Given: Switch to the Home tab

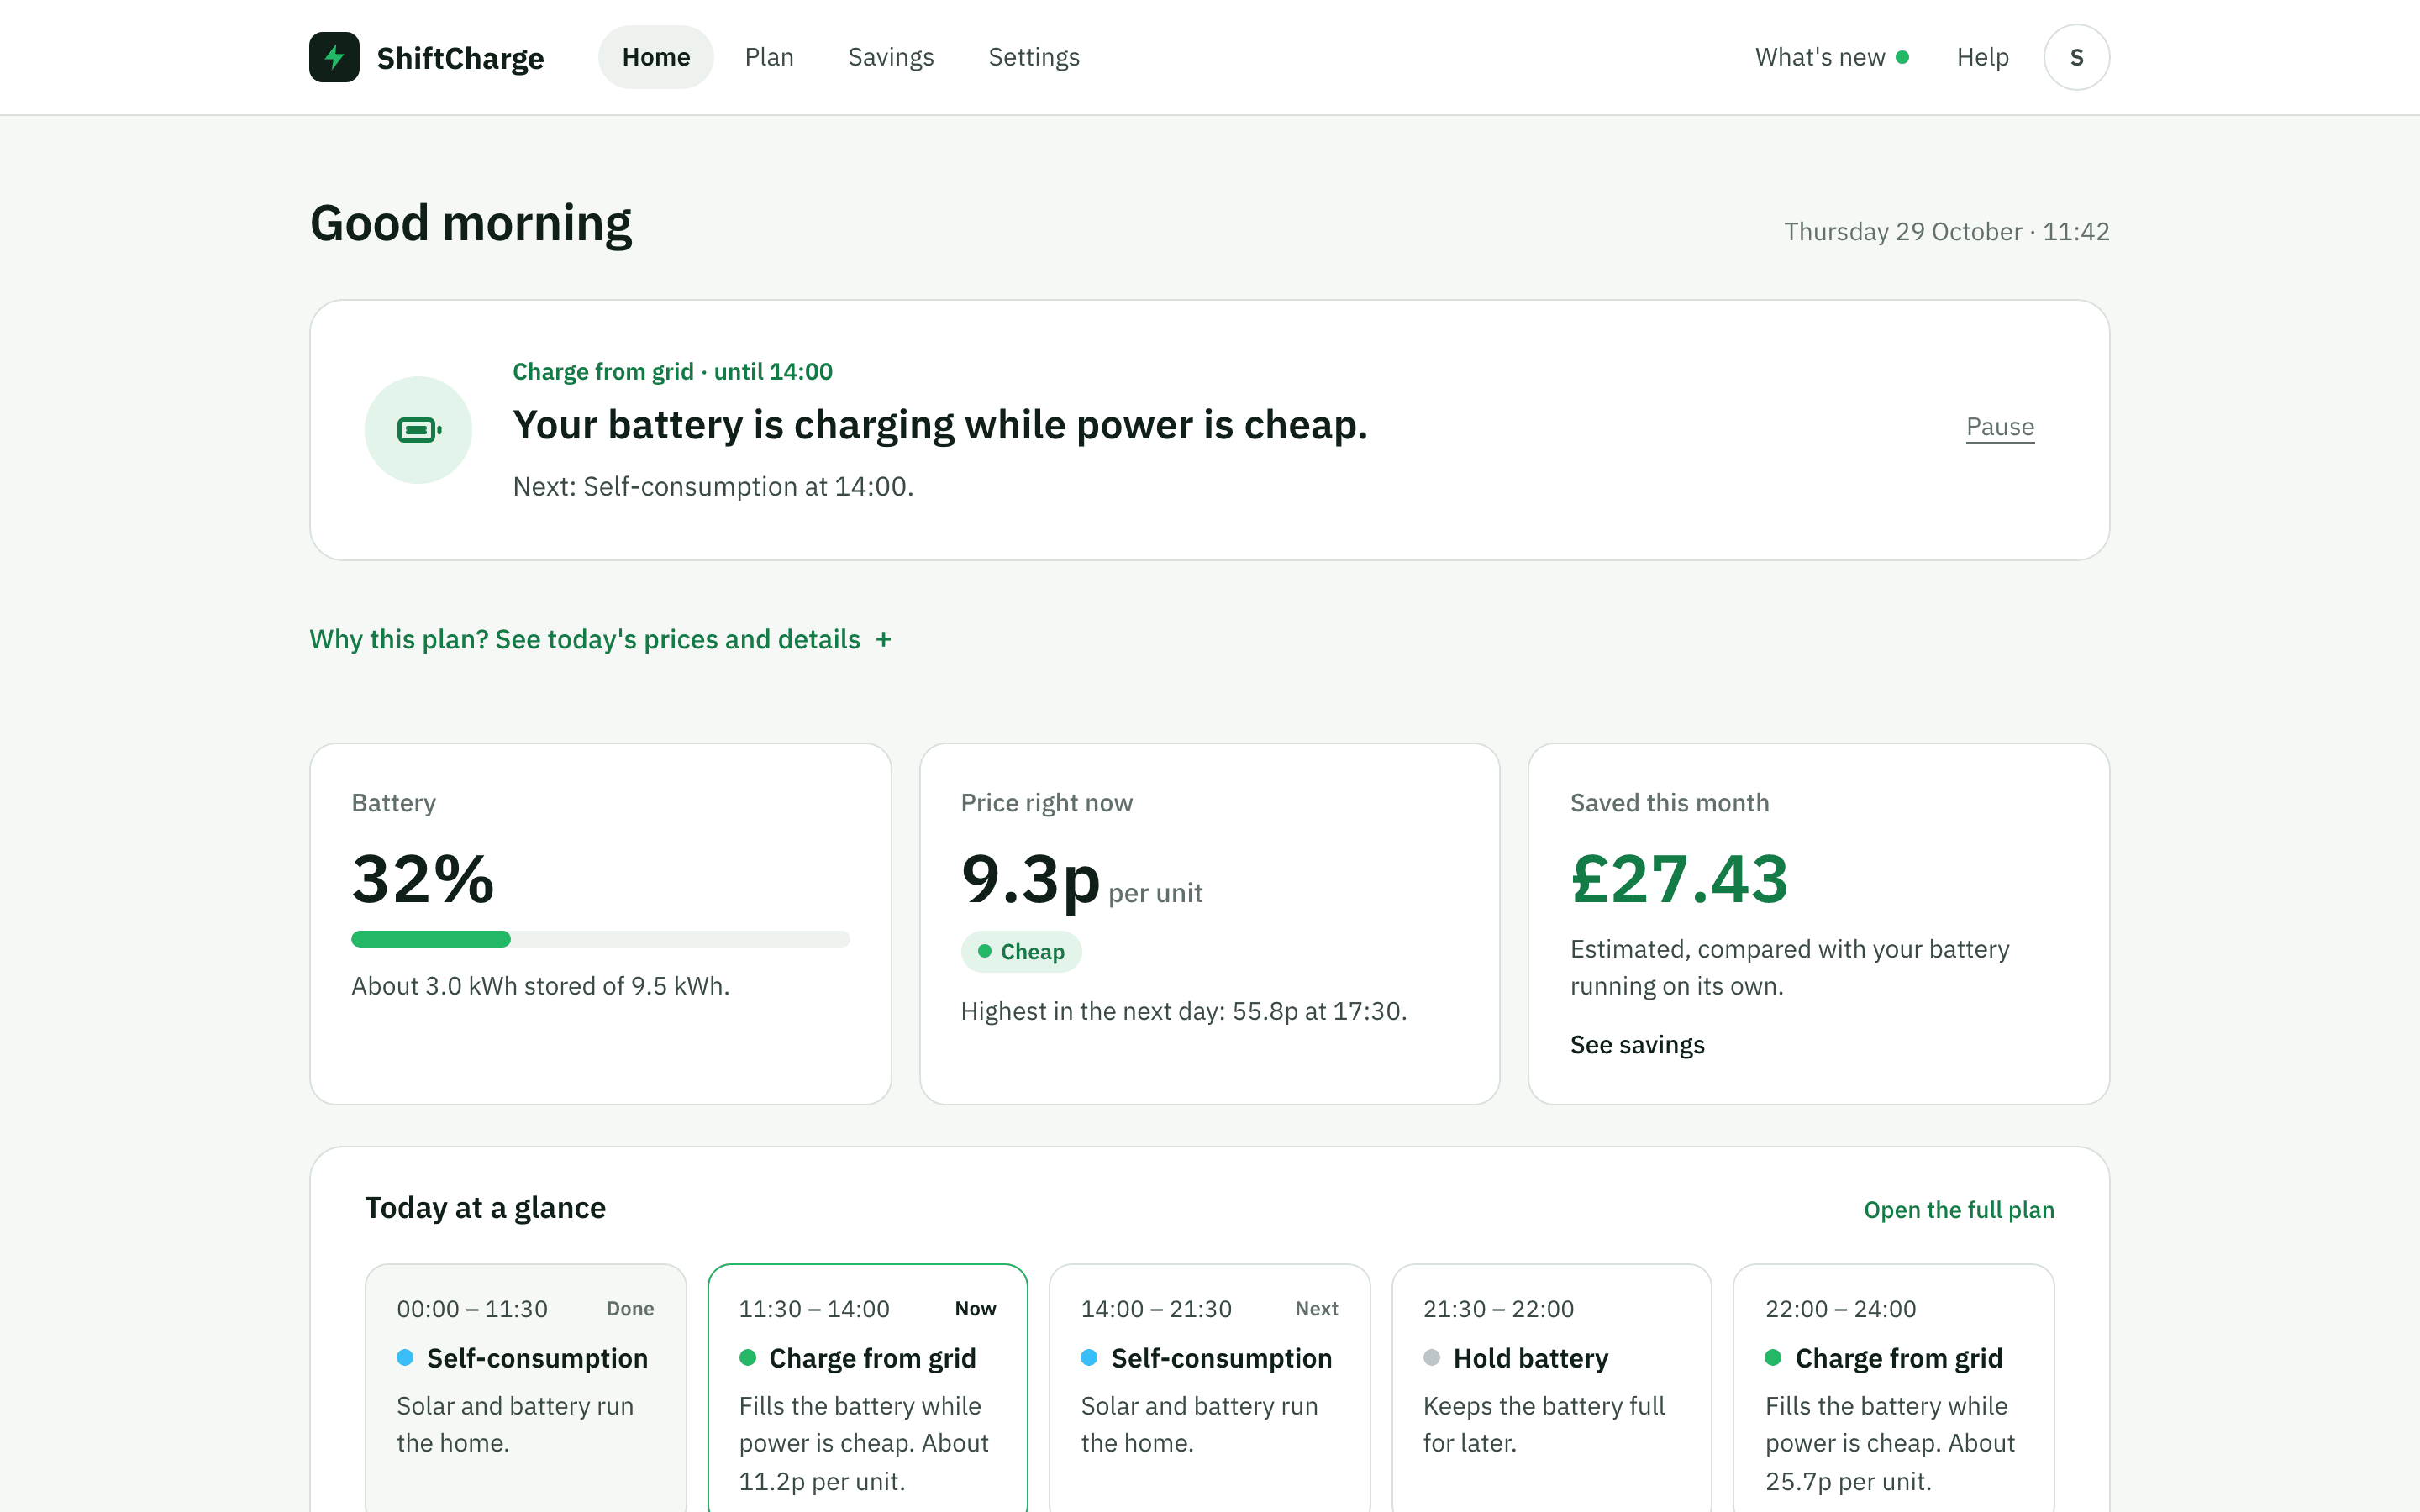Looking at the screenshot, I should tap(656, 57).
